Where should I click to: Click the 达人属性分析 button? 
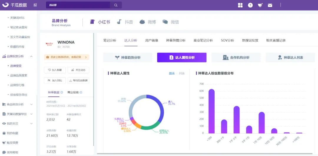tap(182, 57)
